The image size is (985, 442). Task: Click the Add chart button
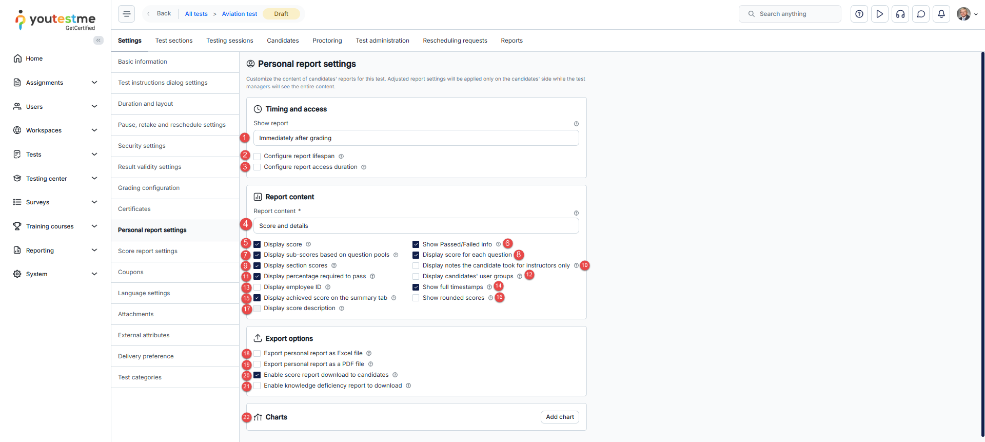pos(560,417)
